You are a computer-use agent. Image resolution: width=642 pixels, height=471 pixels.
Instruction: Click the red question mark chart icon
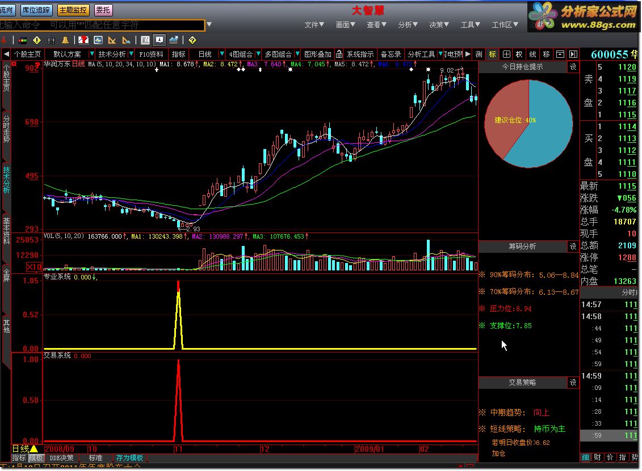coord(83,40)
